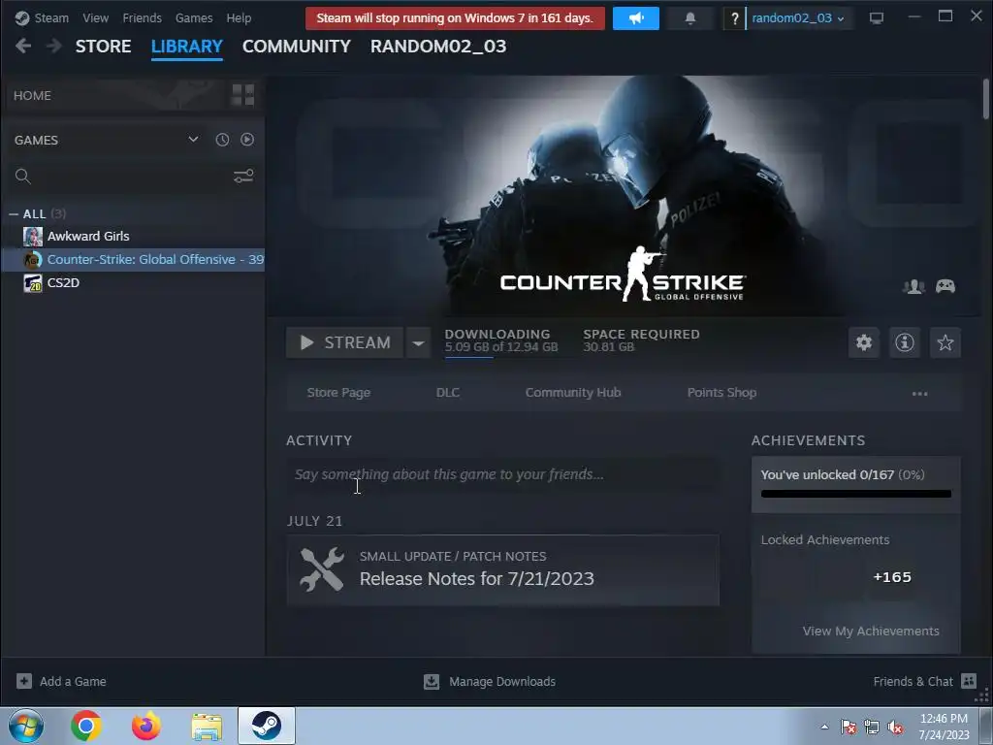The width and height of the screenshot is (993, 745).
Task: Switch to collections grid view icon
Action: (243, 95)
